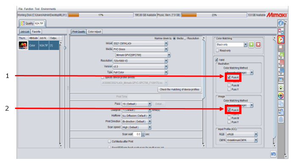The image size is (291, 164).
Task: Select the Quality icon in right sidebar
Action: coord(281,39)
